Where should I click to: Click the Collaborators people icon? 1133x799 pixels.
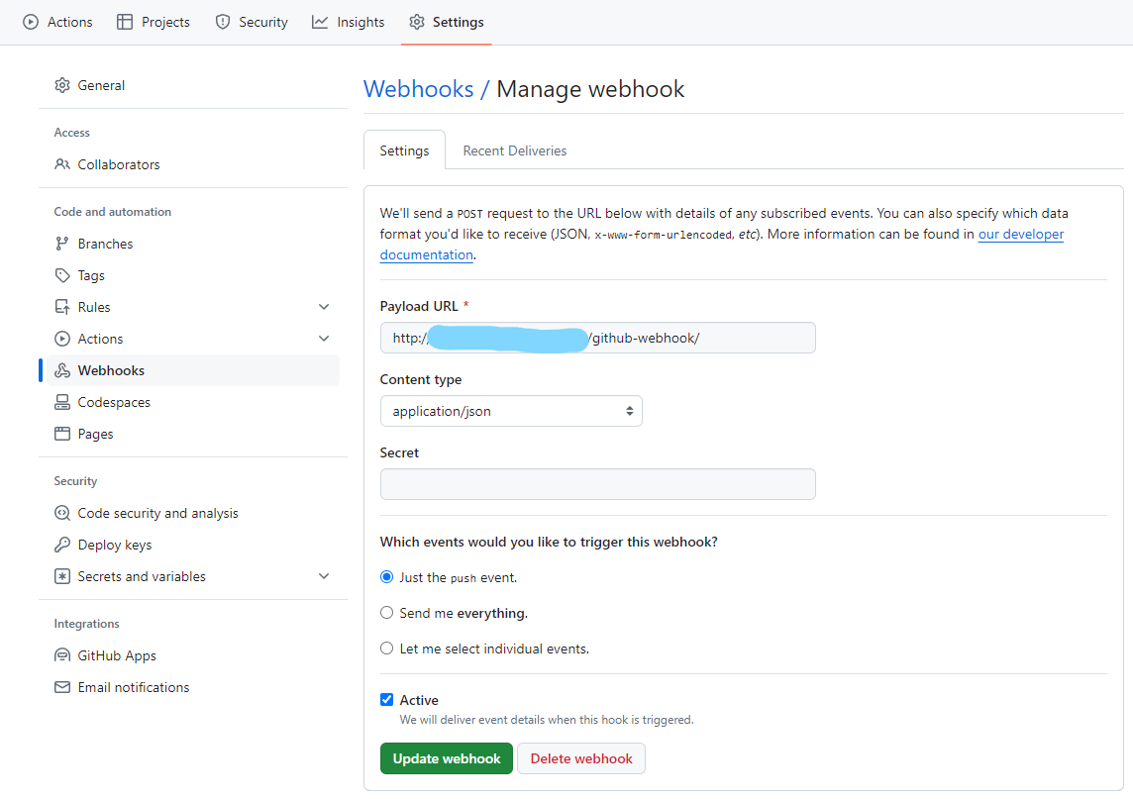pos(62,164)
